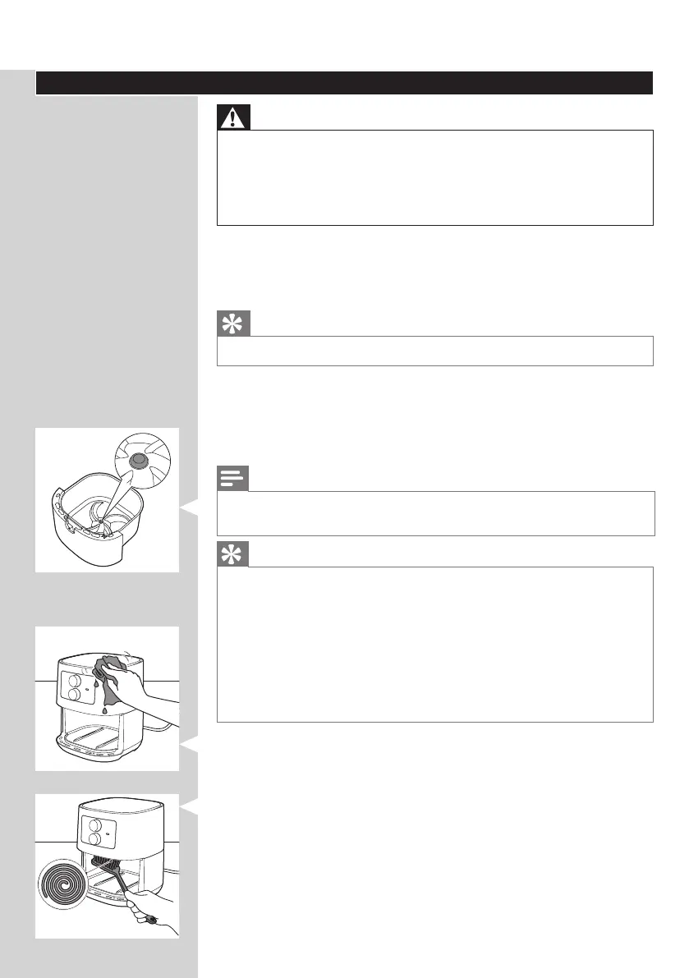Click the upper dial in the brushing illustration
This screenshot has height=978, width=689.
[95, 825]
